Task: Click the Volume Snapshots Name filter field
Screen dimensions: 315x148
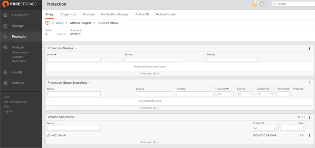Action: [x=74, y=128]
